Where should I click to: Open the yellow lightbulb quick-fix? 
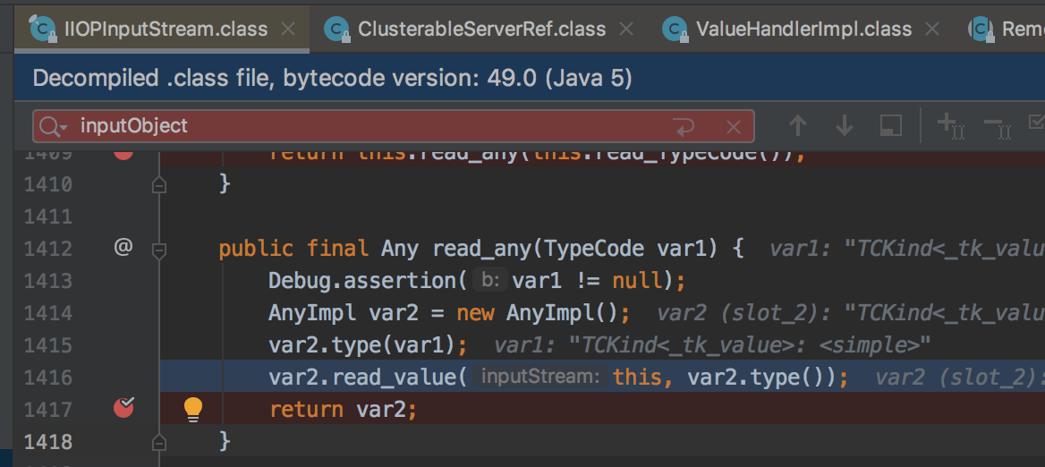192,408
